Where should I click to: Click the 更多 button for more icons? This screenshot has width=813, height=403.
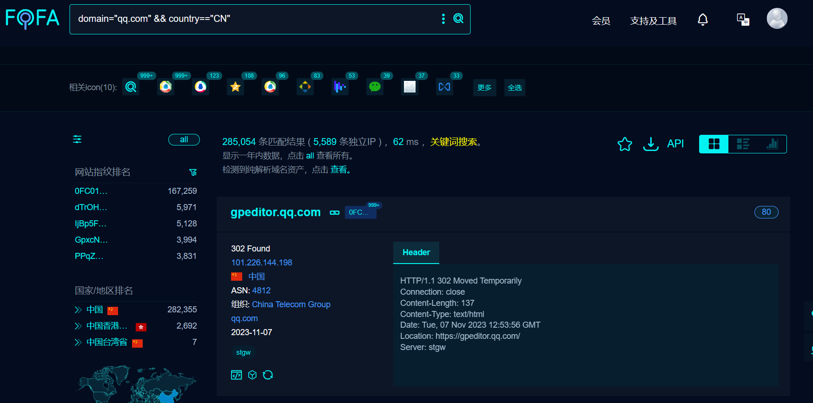click(484, 87)
